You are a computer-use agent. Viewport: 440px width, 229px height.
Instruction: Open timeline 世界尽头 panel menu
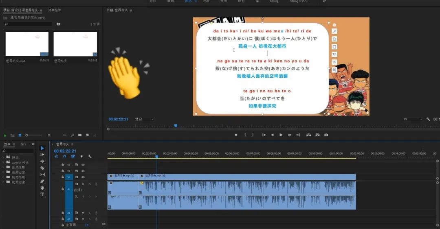(72, 144)
